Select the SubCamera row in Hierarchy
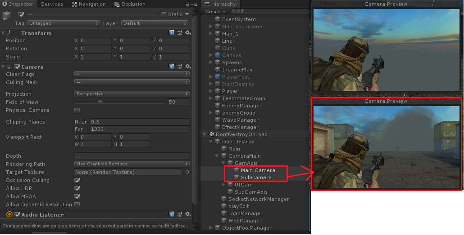The height and width of the screenshot is (235, 464). pyautogui.click(x=256, y=177)
